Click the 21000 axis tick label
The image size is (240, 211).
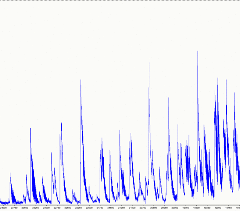click(x=132, y=208)
